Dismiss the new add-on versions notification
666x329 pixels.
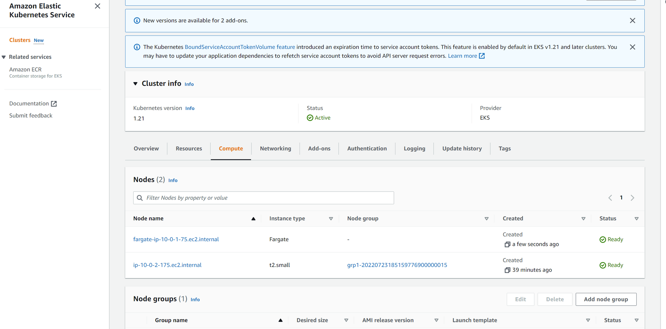pyautogui.click(x=632, y=20)
